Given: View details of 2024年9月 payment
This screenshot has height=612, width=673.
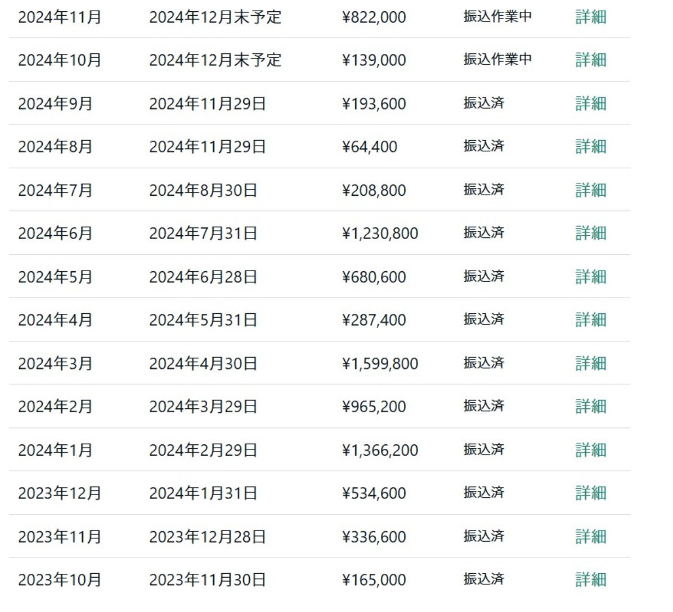Looking at the screenshot, I should pos(591,103).
